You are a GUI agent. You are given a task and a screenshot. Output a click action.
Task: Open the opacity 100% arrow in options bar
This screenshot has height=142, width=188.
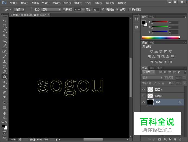pos(83,10)
